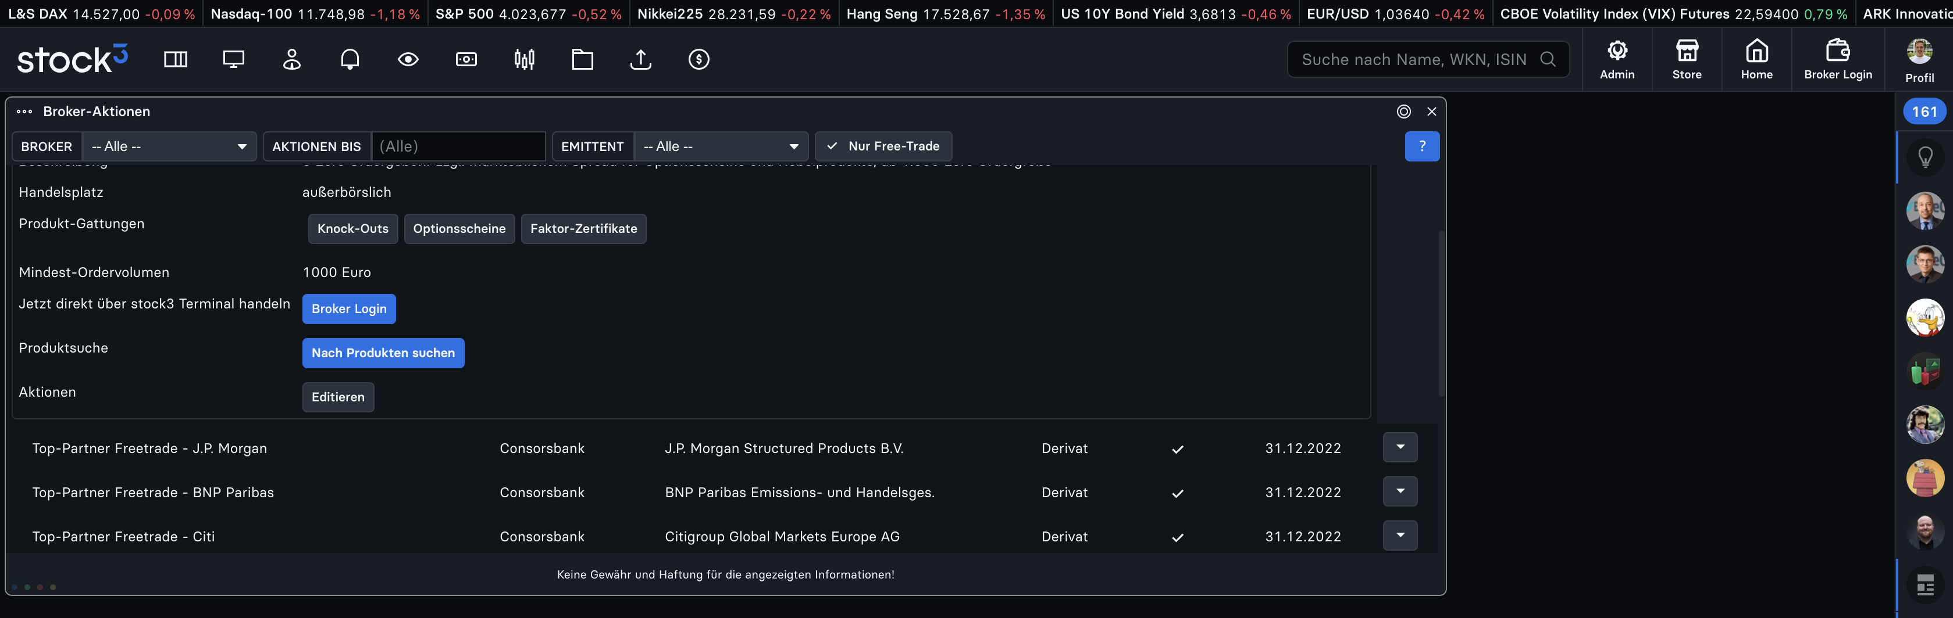Click the search magnifier icon
Viewport: 1953px width, 618px height.
1548,59
